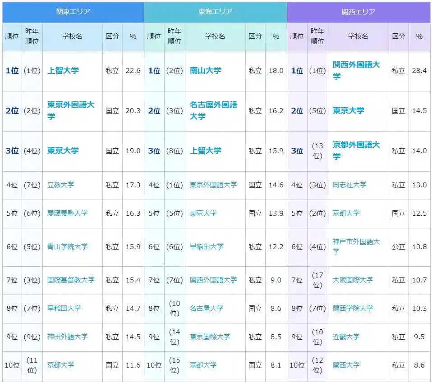The width and height of the screenshot is (432, 382).
Task: Select the 国際基督教大学 link
Action: (71, 280)
